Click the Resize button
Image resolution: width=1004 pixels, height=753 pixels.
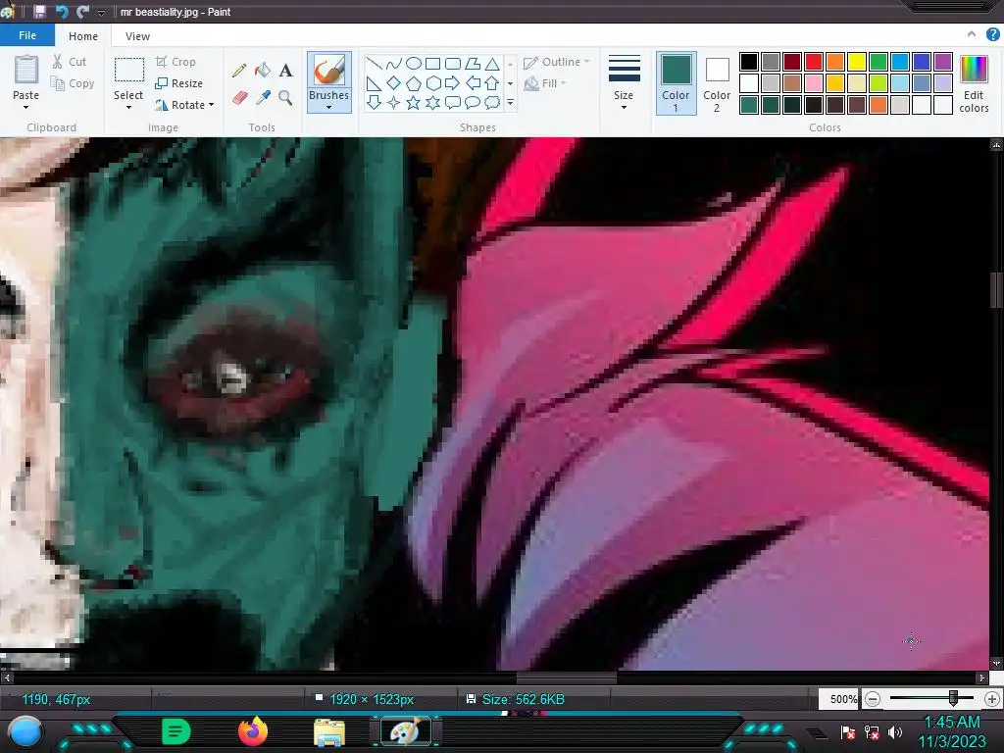[178, 83]
